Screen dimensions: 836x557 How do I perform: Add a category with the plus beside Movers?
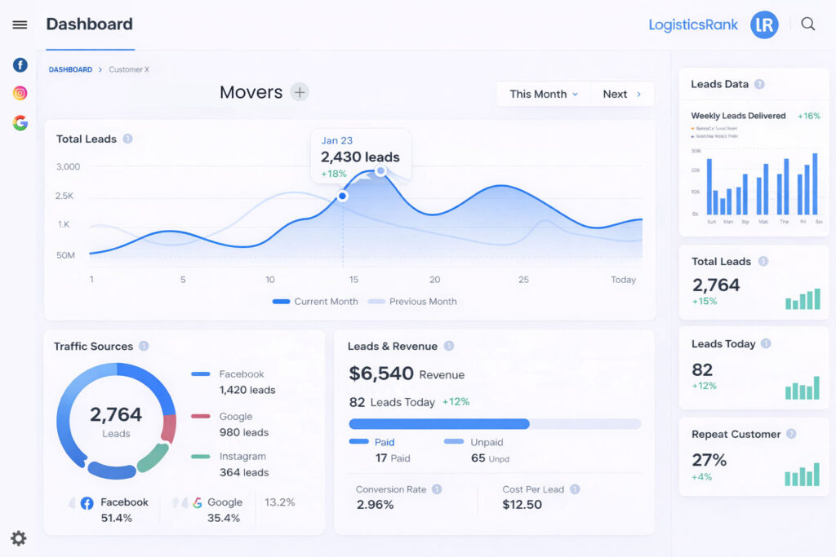click(x=300, y=92)
